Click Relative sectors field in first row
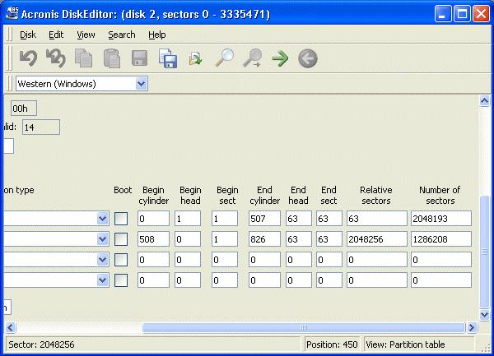This screenshot has height=356, width=494. [x=377, y=219]
